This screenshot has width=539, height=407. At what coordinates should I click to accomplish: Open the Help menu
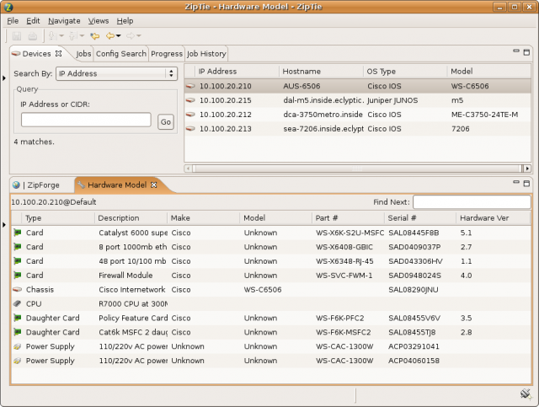(125, 21)
